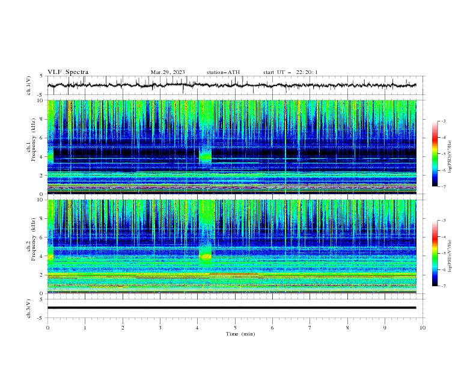
Task: Click the "8" tick on the time axis
Action: coord(347,328)
